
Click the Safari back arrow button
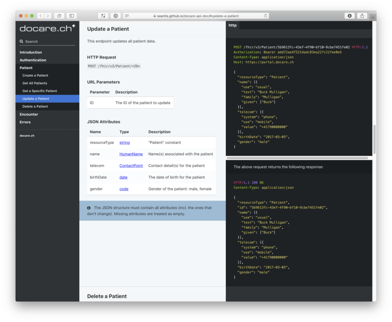(x=40, y=16)
